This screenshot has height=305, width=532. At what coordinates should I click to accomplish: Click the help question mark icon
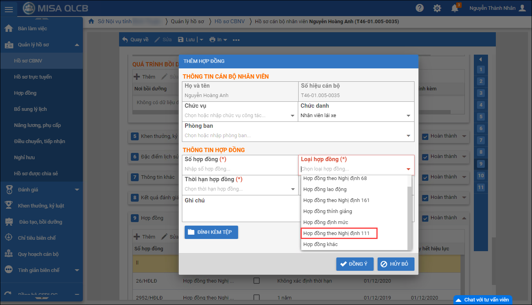point(420,8)
